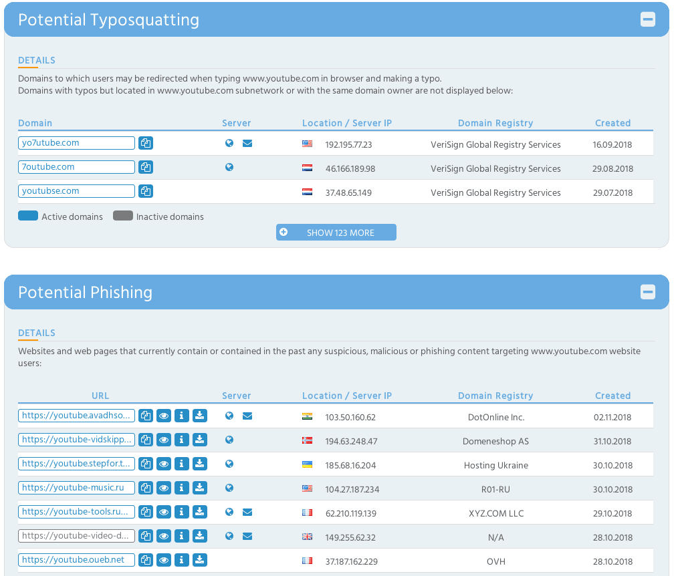
Task: Click globe icon in youtube-music.ru row
Action: [x=229, y=488]
